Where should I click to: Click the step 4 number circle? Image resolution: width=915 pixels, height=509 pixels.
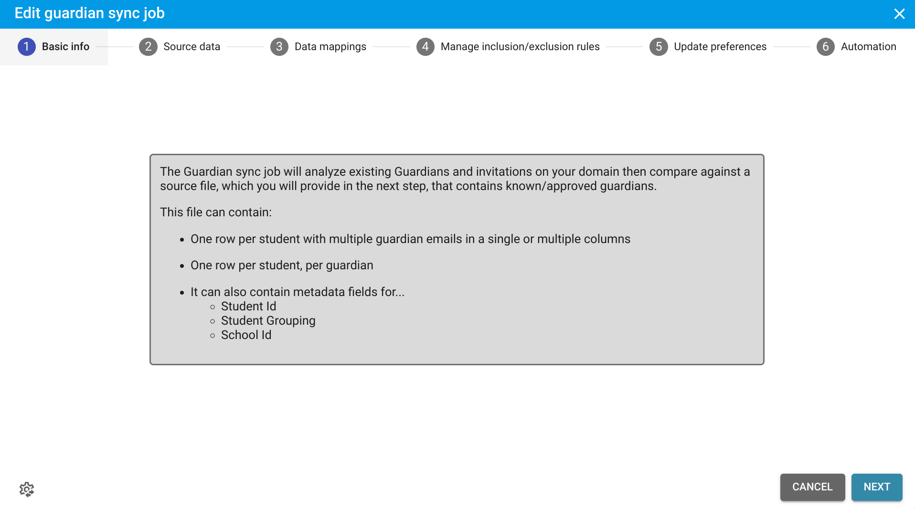pyautogui.click(x=425, y=47)
